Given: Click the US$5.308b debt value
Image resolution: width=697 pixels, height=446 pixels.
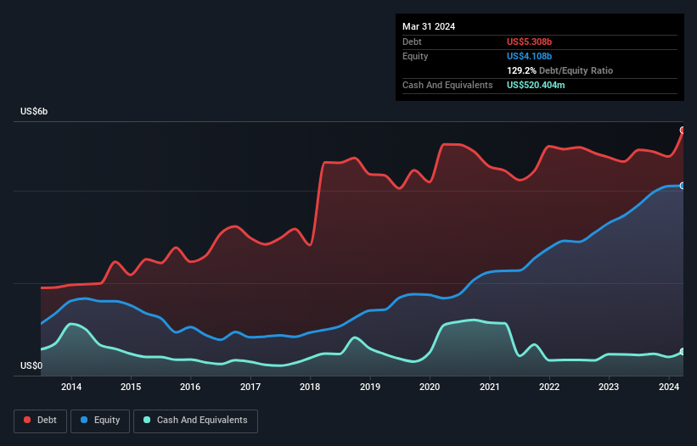Looking at the screenshot, I should [x=529, y=42].
